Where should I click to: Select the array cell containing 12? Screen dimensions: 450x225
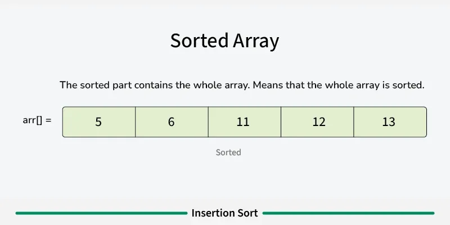click(318, 122)
